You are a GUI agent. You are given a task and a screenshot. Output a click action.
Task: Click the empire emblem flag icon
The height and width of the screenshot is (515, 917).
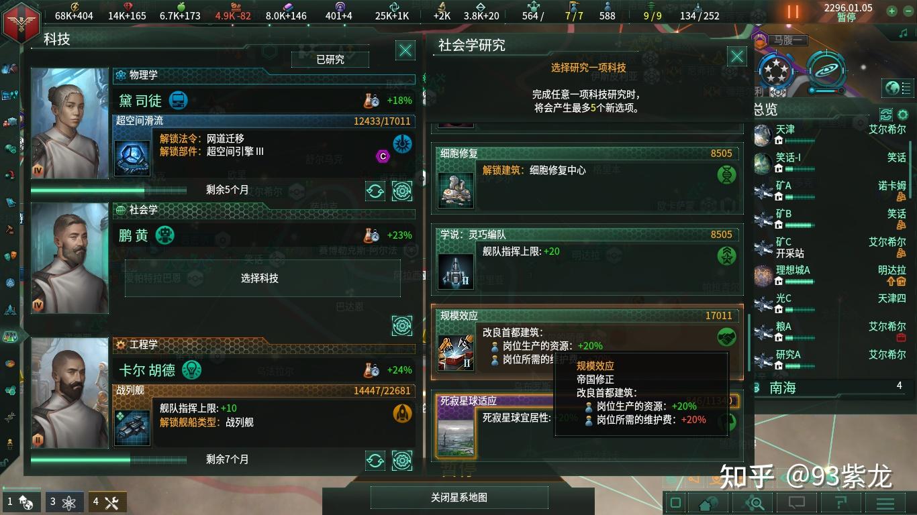click(x=21, y=22)
